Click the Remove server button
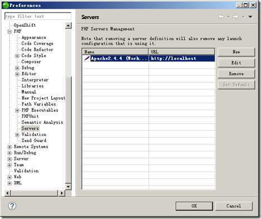 point(237,74)
